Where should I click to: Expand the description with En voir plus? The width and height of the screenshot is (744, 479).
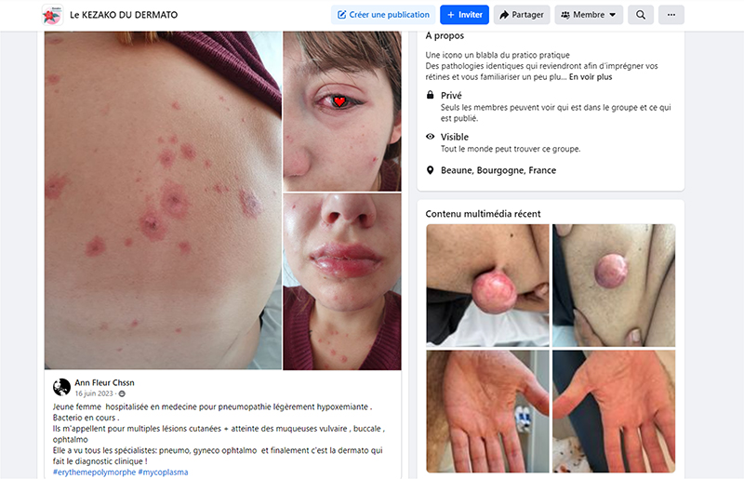coord(591,77)
